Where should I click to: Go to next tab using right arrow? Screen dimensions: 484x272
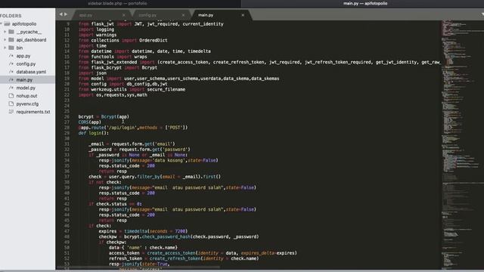[x=66, y=14]
